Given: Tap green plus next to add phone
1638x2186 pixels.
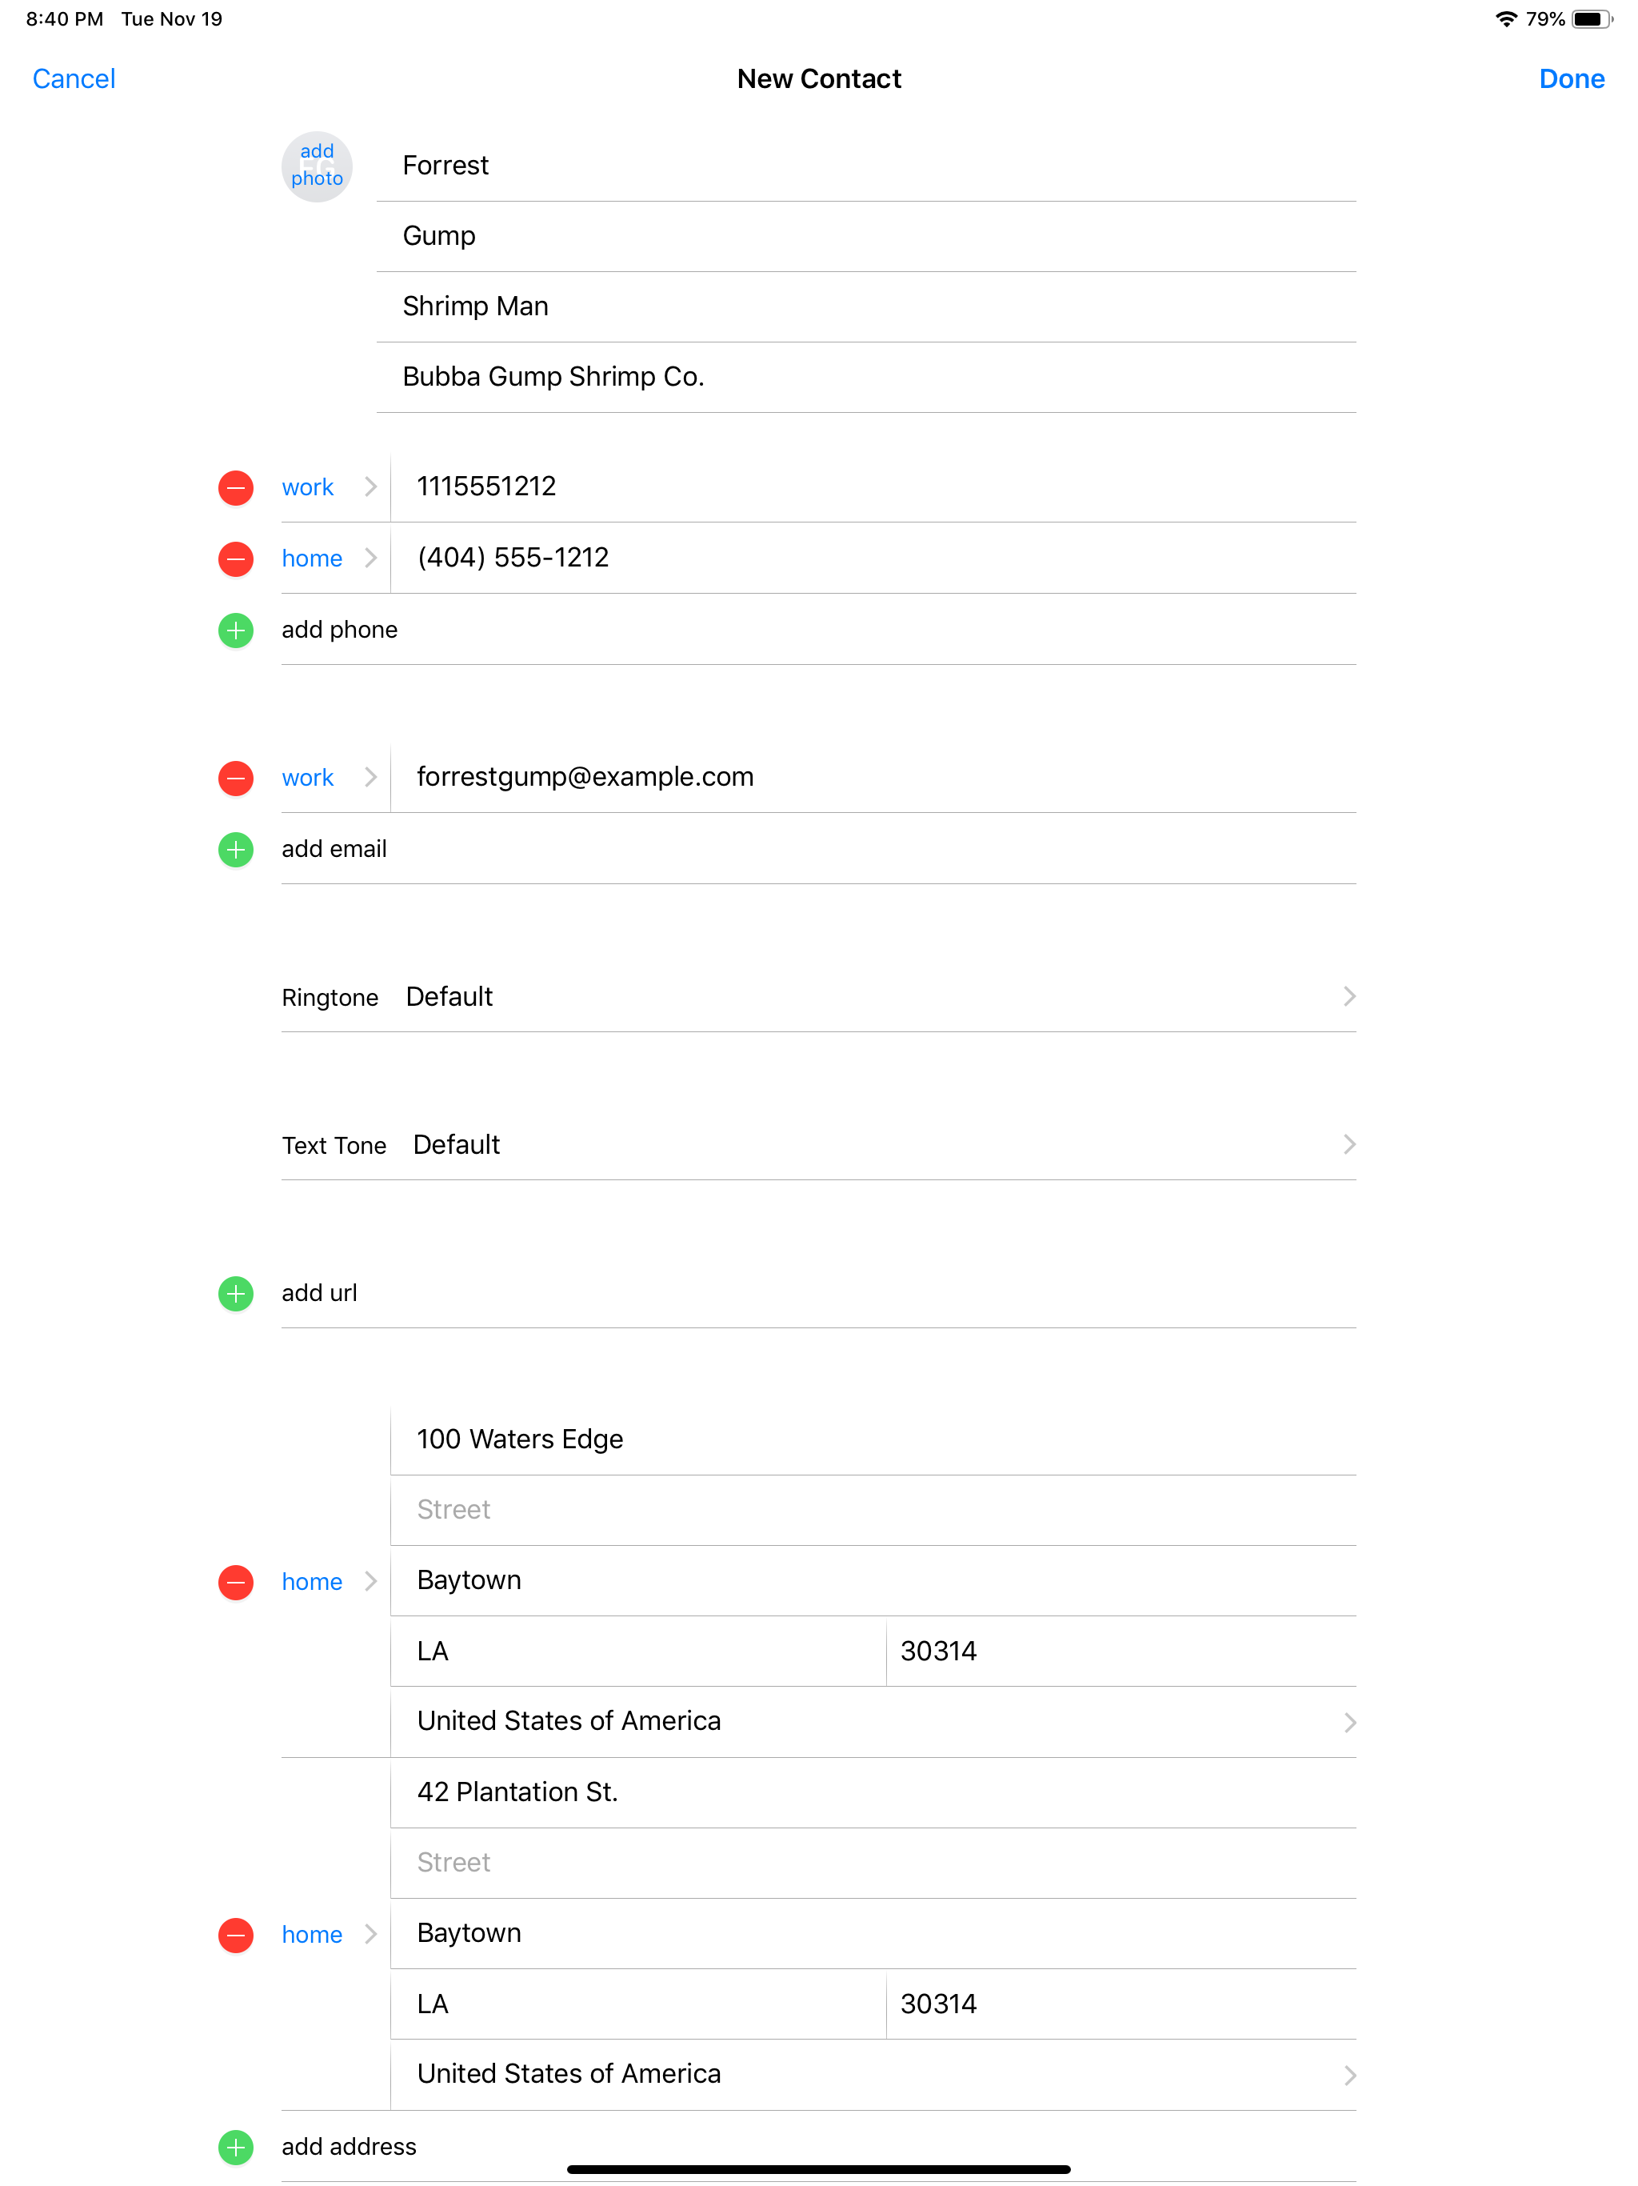Looking at the screenshot, I should click(x=235, y=630).
